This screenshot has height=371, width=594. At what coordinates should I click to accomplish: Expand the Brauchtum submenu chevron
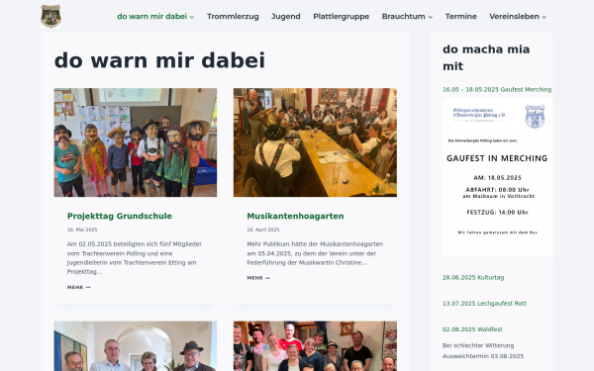point(430,17)
